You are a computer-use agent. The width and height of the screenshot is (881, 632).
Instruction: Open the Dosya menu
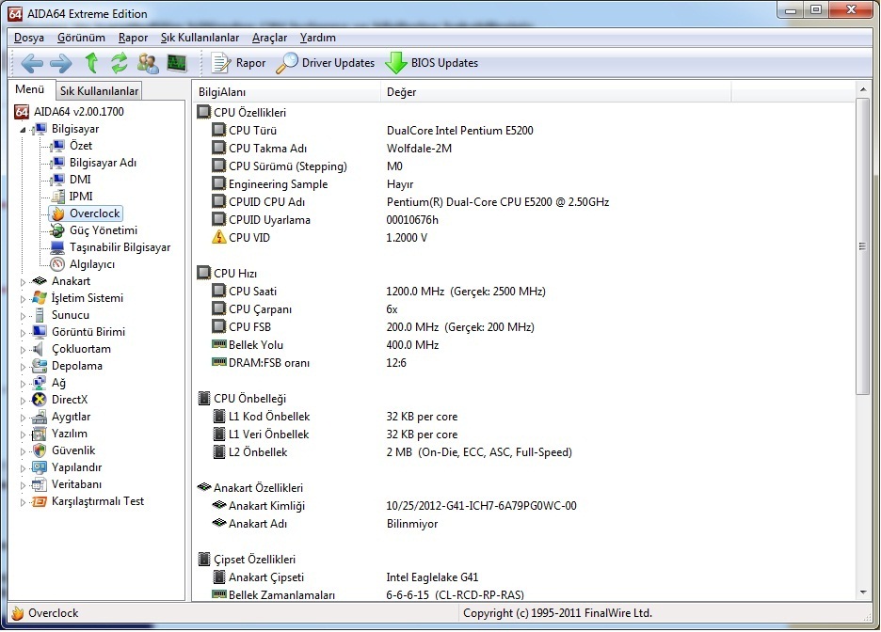pos(29,38)
